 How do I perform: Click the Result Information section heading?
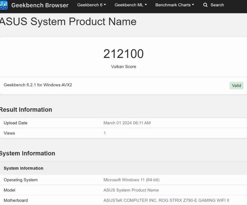point(26,110)
